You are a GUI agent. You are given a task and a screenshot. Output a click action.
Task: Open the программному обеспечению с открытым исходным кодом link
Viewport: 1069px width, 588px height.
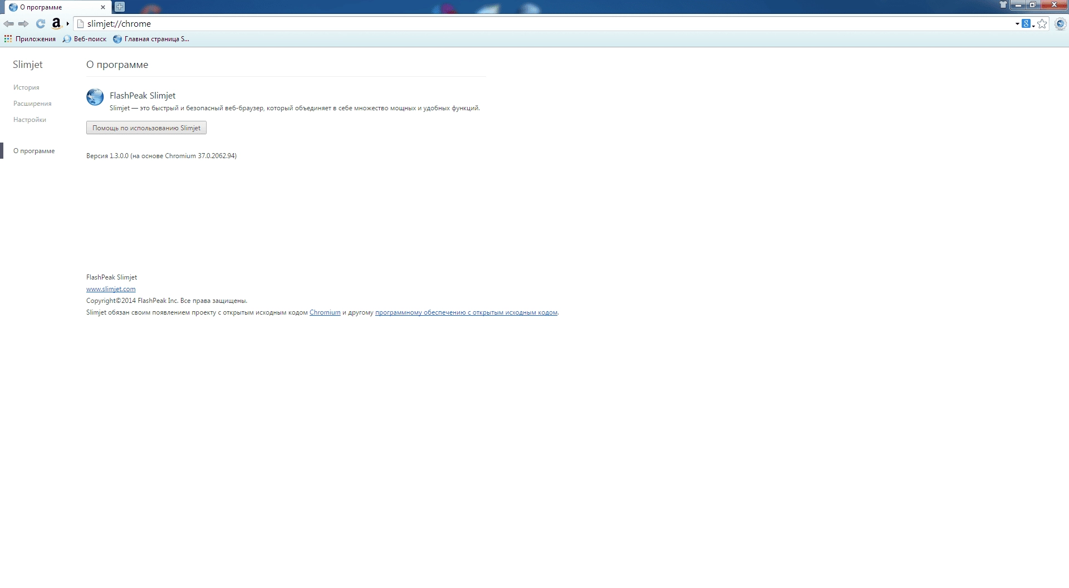[x=466, y=312]
